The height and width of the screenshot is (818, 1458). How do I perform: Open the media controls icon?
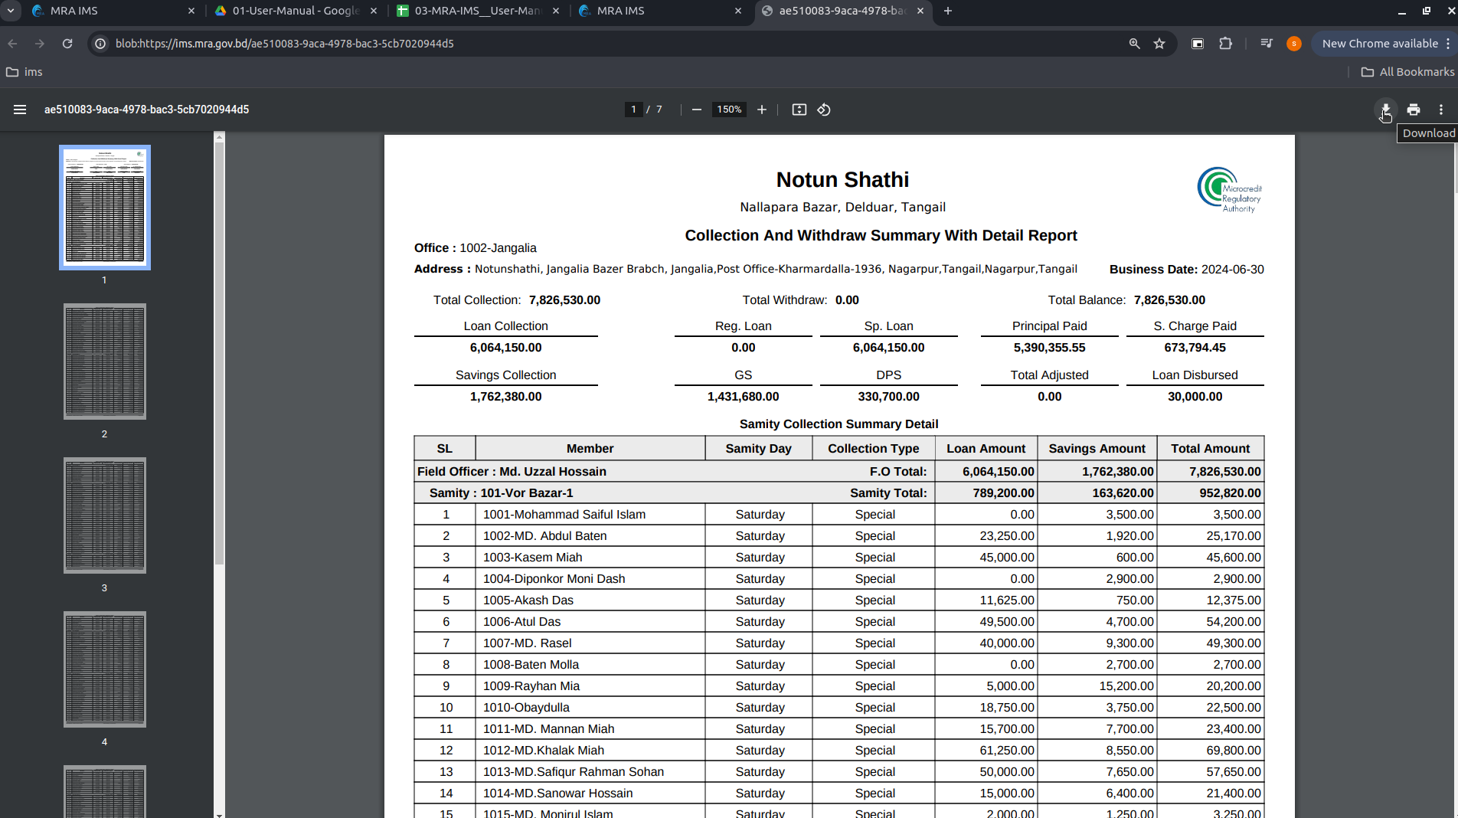pos(1266,44)
